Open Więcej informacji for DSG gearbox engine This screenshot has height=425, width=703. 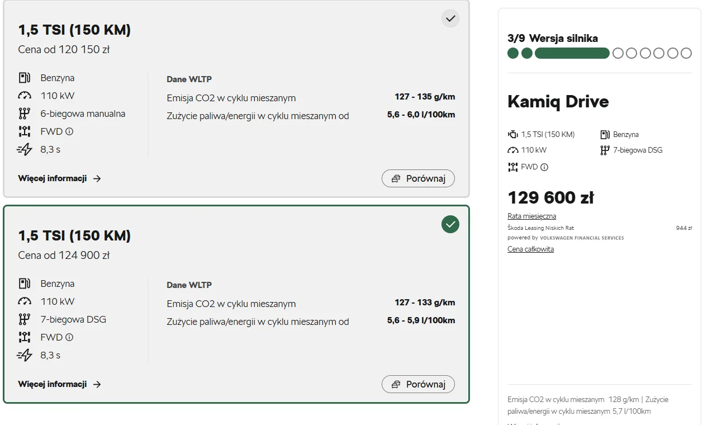tap(59, 384)
